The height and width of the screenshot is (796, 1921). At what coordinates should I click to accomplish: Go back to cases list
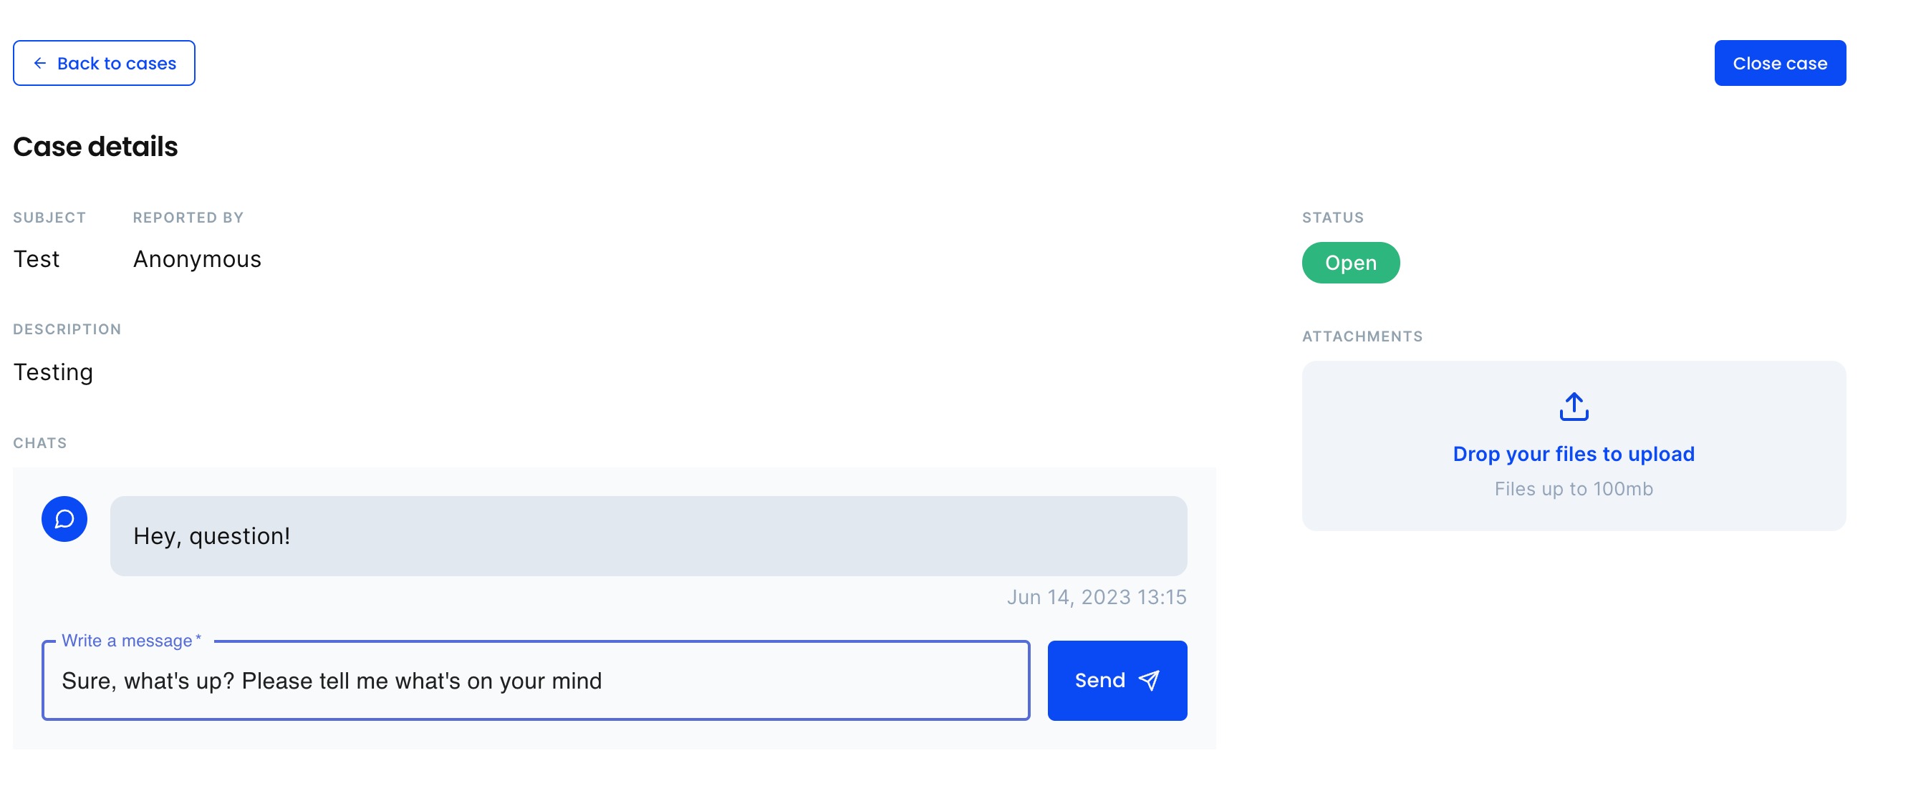pos(104,64)
